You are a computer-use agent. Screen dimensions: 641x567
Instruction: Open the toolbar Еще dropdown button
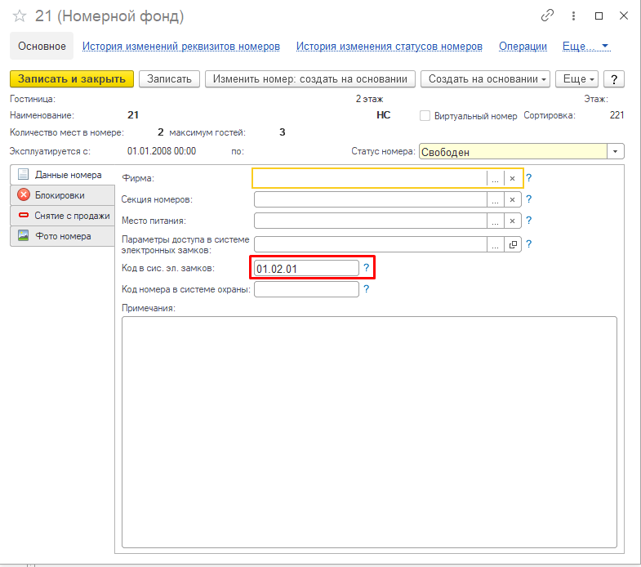coord(576,79)
